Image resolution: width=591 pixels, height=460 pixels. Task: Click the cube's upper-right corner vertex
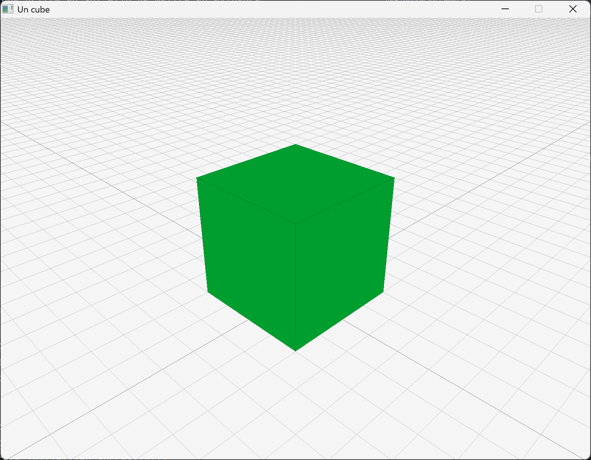pyautogui.click(x=394, y=178)
